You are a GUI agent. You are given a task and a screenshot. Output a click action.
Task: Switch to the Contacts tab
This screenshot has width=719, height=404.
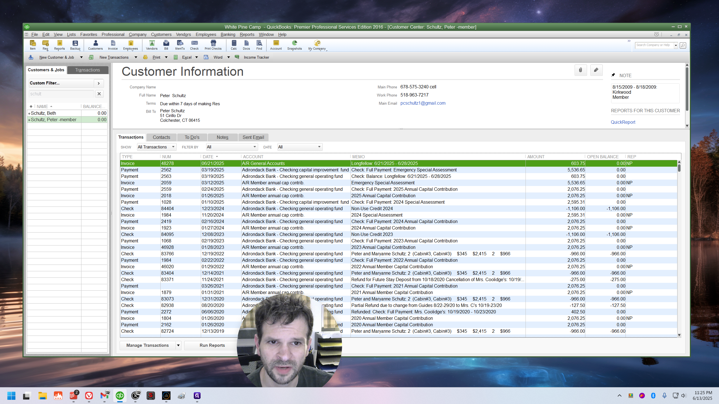pos(161,137)
